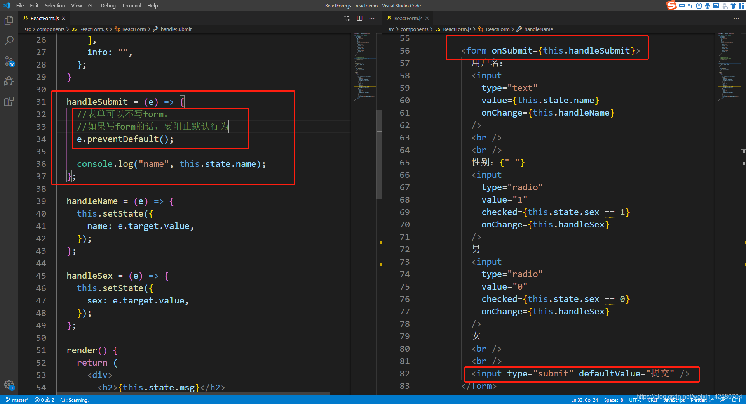
Task: Open the Debug menu
Action: click(x=108, y=5)
